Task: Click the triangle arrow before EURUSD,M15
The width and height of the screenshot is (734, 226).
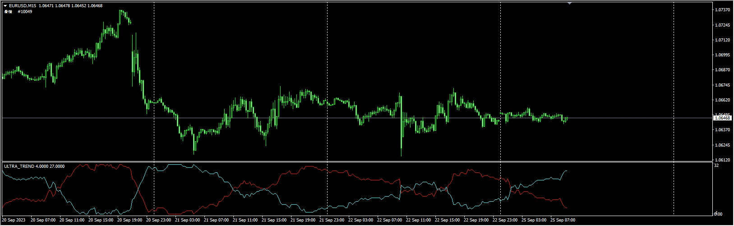Action: (5, 6)
